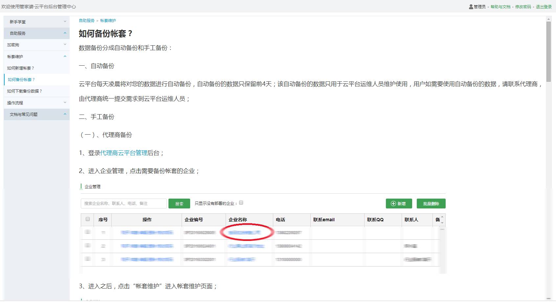Click the 电话 column header

coord(292,220)
